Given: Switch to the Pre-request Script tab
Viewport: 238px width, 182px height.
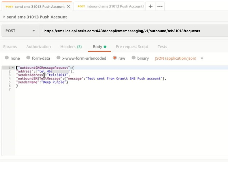Looking at the screenshot, I should [x=132, y=46].
